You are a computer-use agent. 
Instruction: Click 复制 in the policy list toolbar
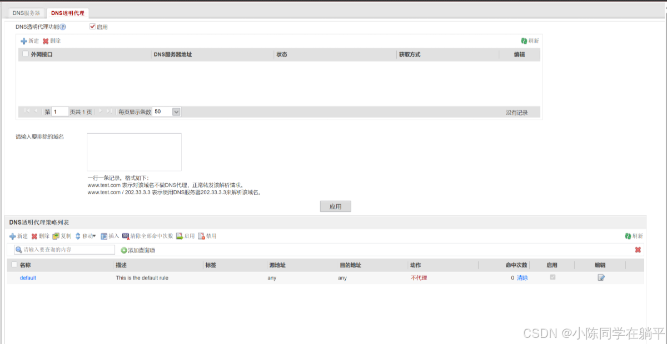62,236
